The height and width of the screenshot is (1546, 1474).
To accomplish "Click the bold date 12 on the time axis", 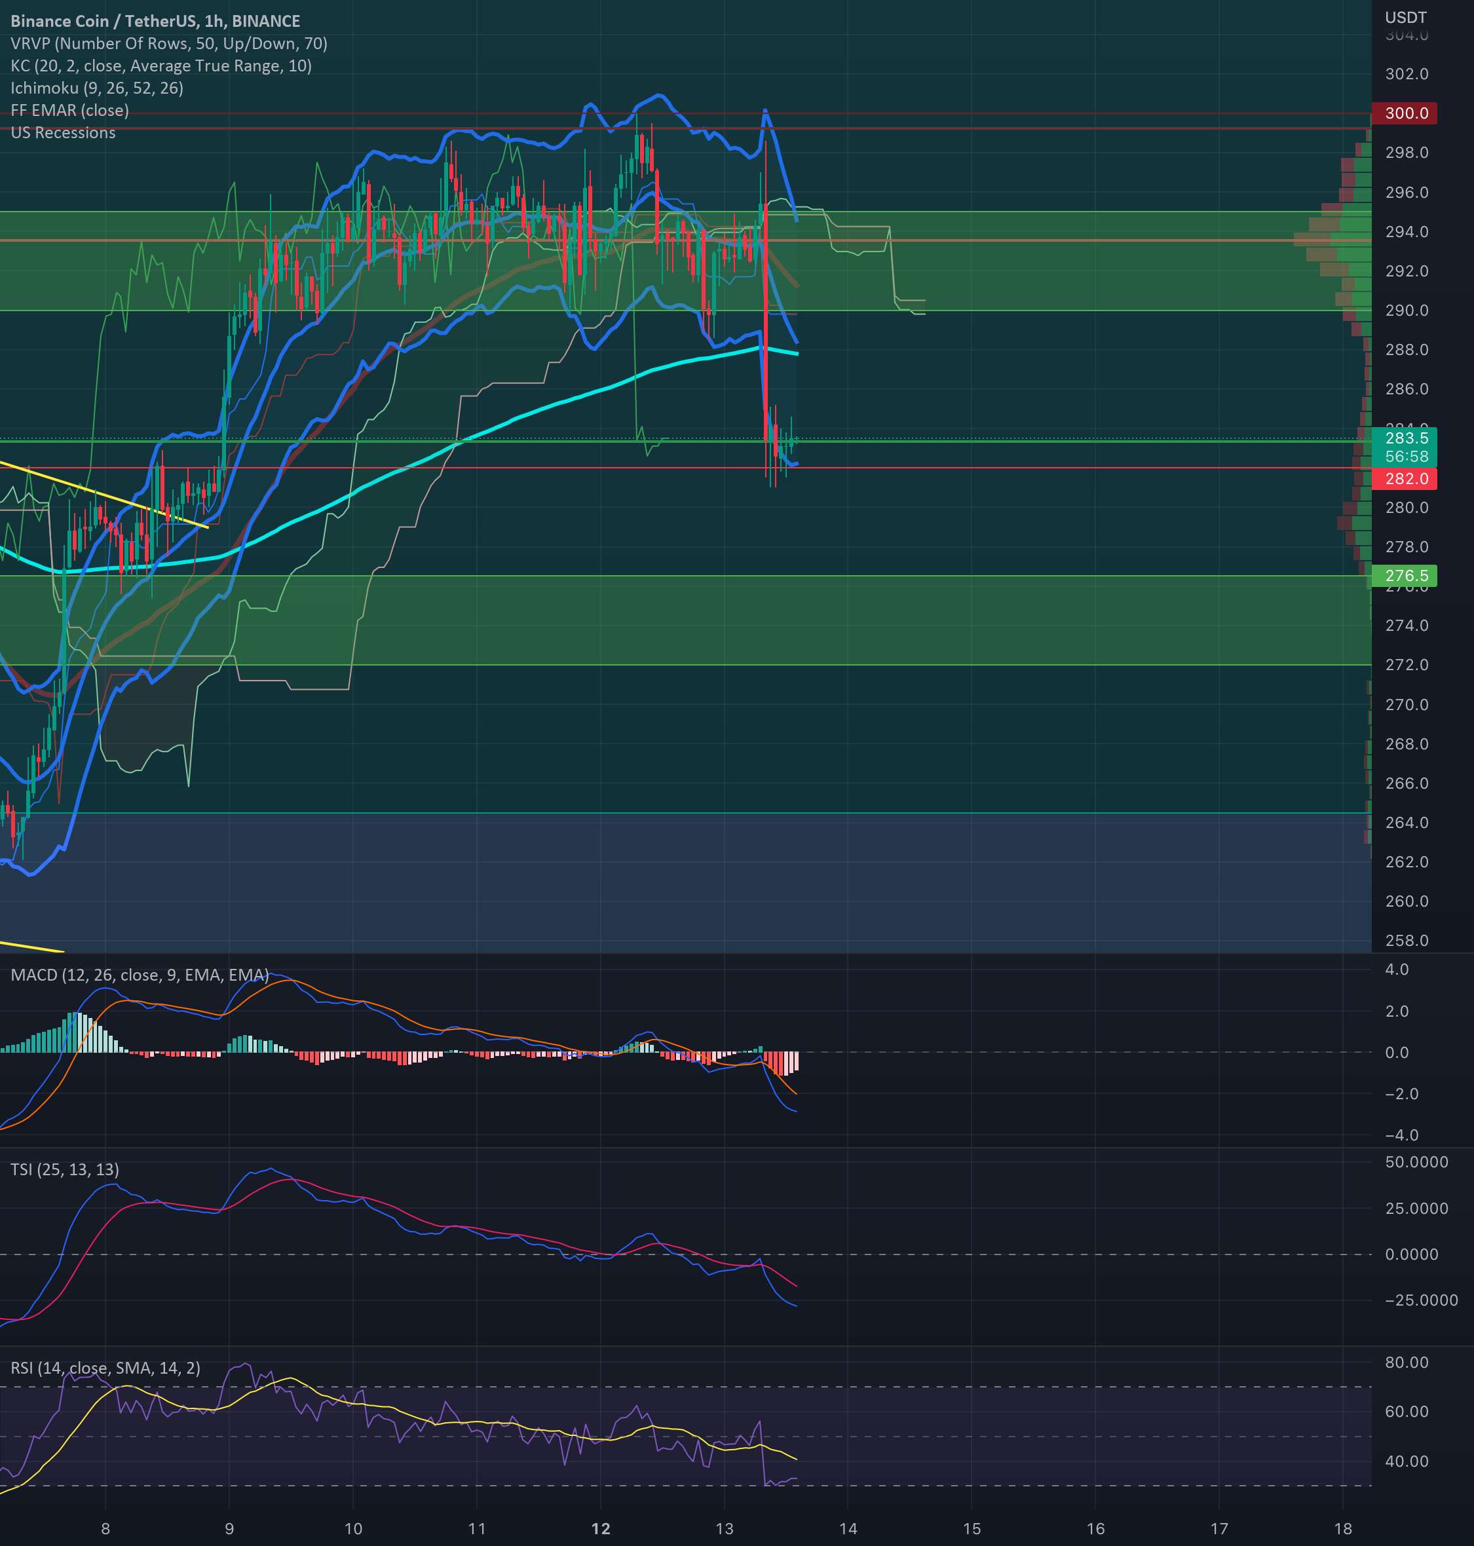I will tap(600, 1529).
